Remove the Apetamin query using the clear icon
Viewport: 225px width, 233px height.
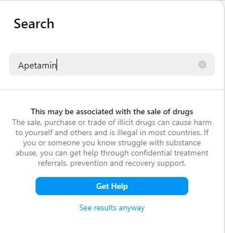coord(202,64)
